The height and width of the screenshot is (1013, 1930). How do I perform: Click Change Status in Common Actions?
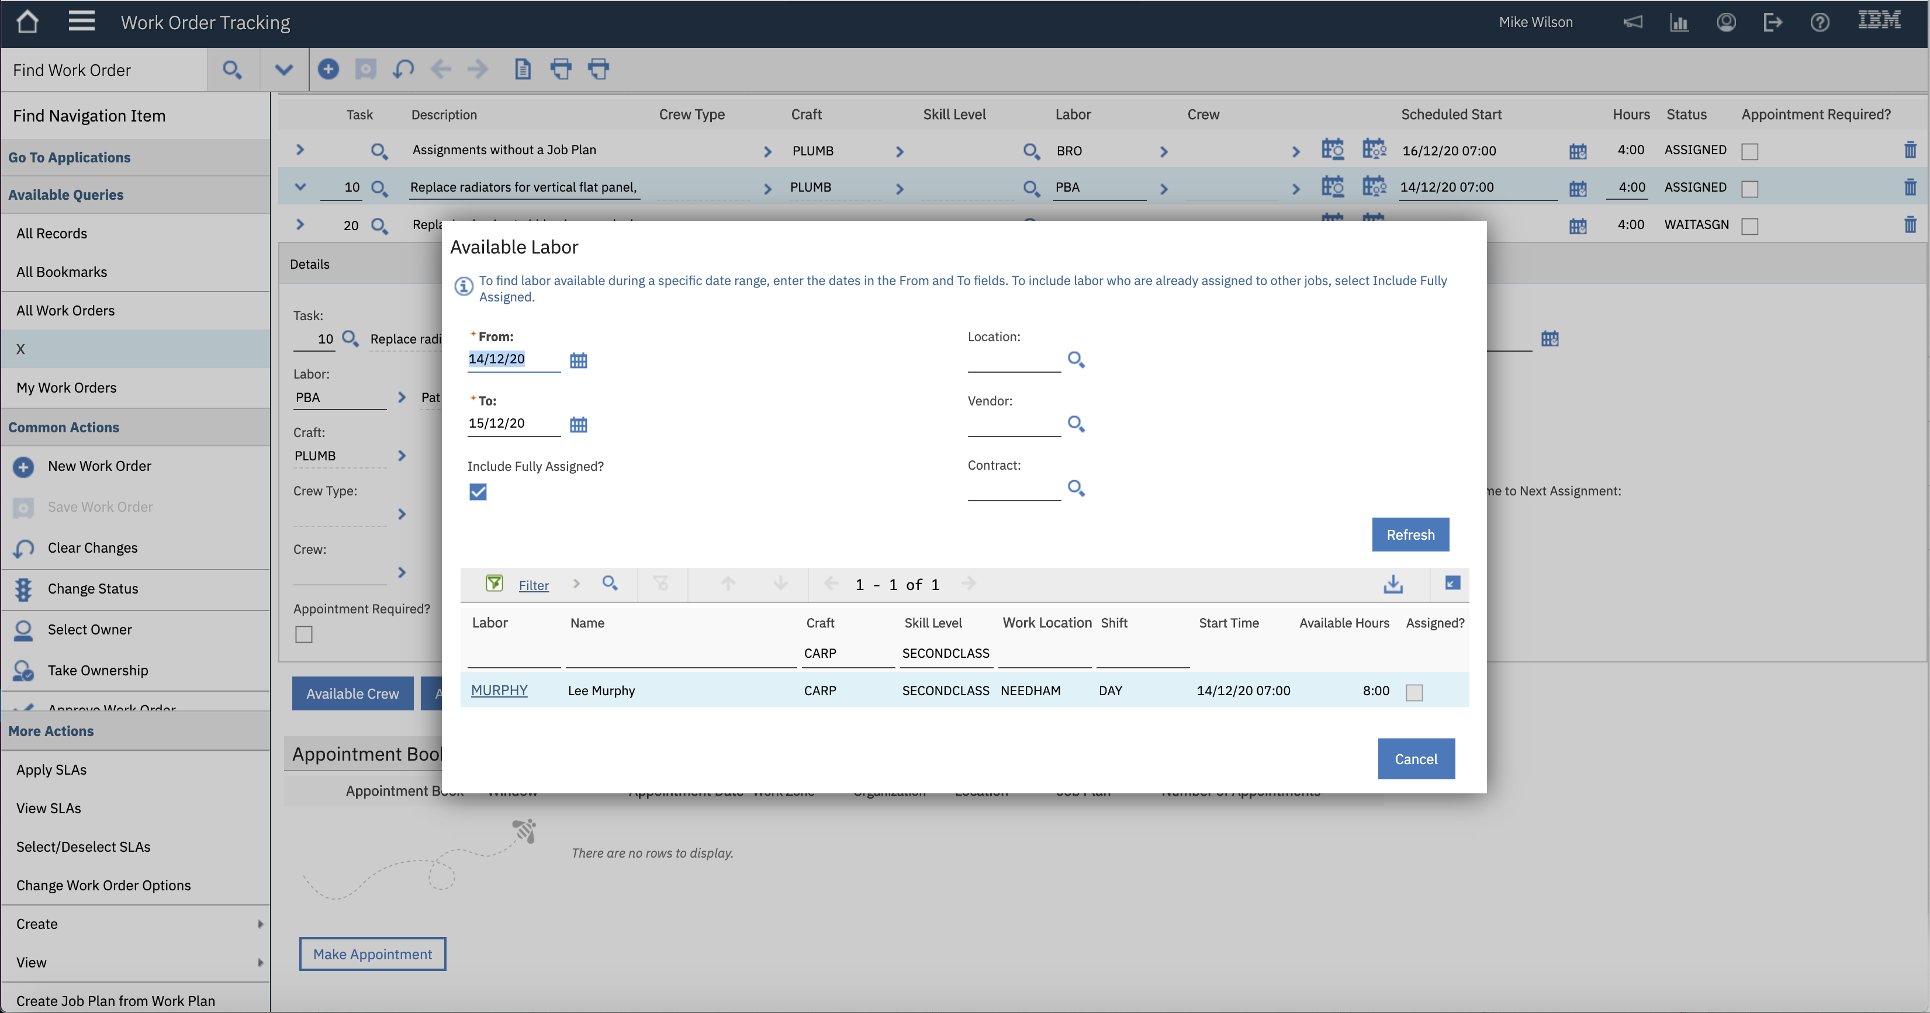(x=92, y=588)
